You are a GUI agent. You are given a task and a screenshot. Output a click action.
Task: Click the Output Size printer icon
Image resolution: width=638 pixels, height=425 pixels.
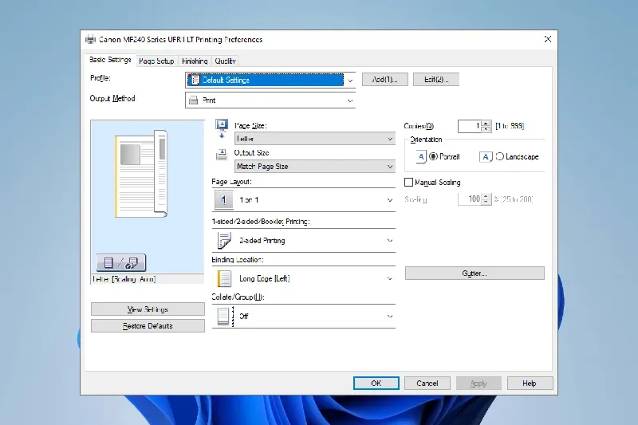[x=222, y=155]
